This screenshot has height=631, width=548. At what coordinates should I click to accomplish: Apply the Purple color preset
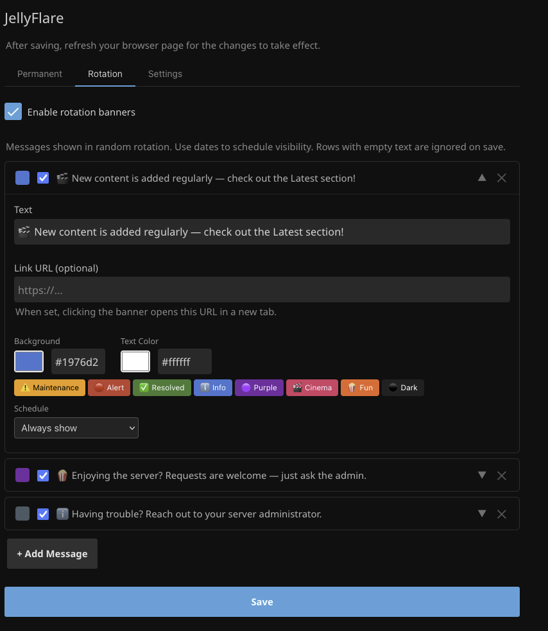click(259, 388)
